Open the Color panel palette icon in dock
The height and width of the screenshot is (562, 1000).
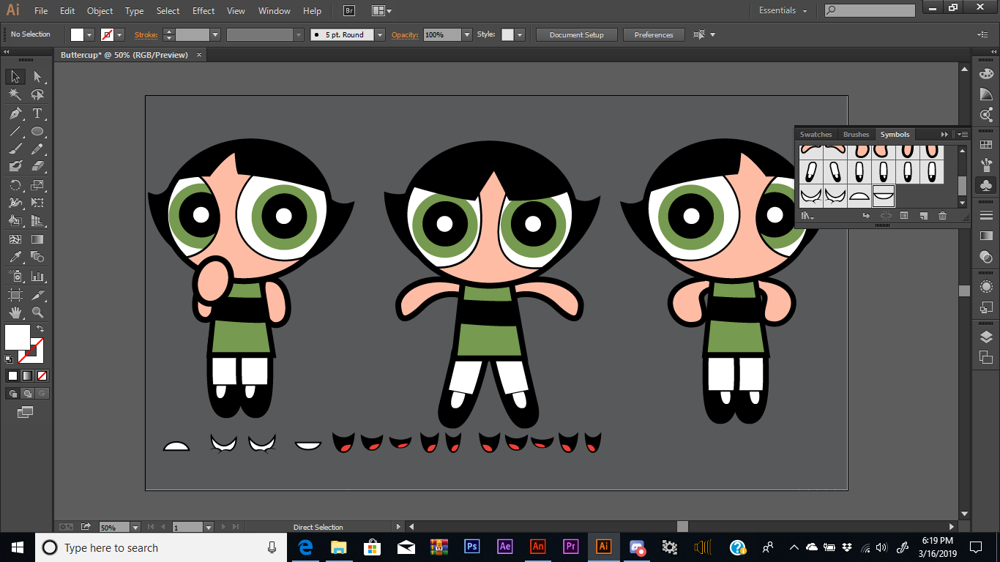[986, 74]
